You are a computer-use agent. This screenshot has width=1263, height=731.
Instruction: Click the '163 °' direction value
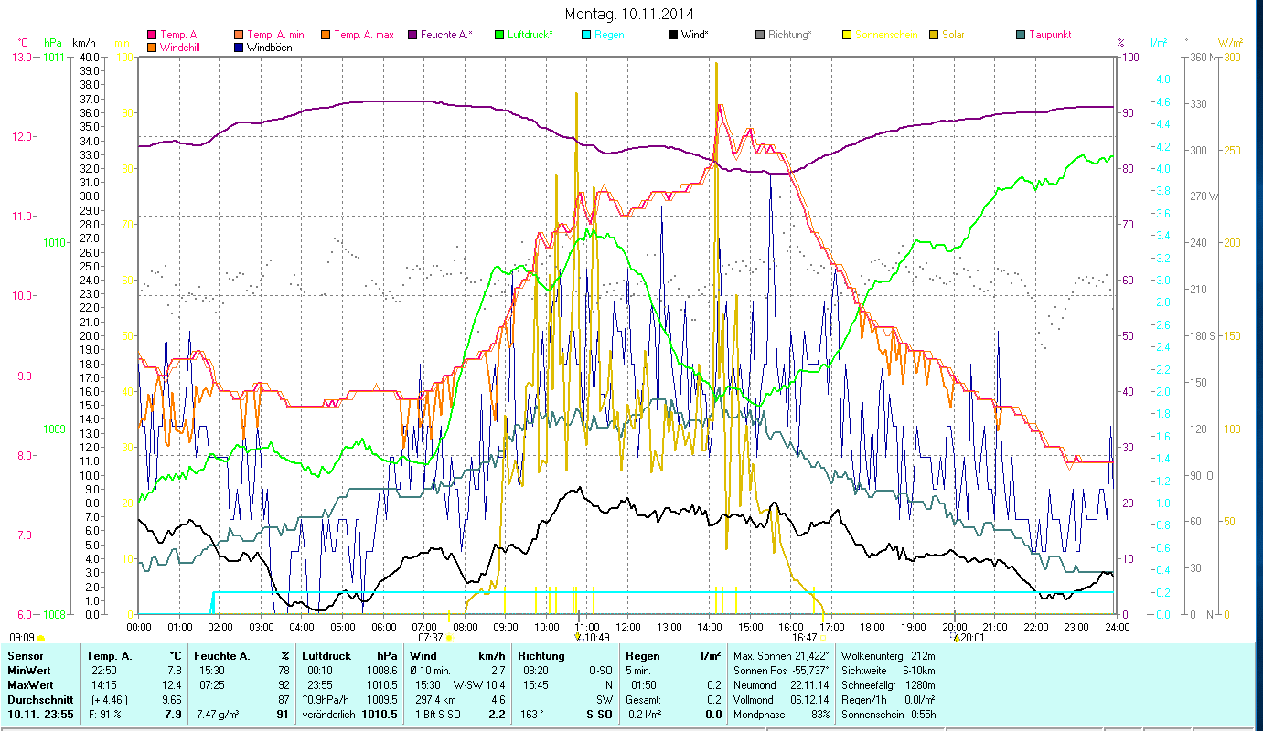pos(532,715)
